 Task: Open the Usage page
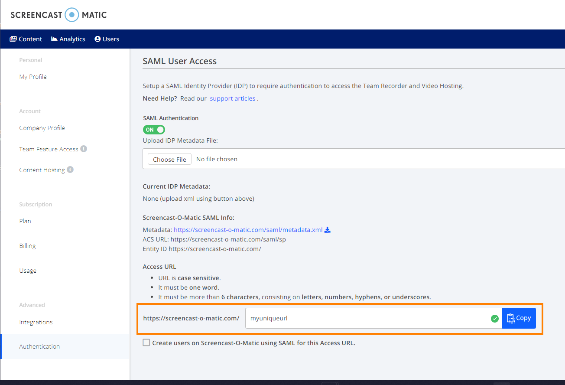(28, 271)
